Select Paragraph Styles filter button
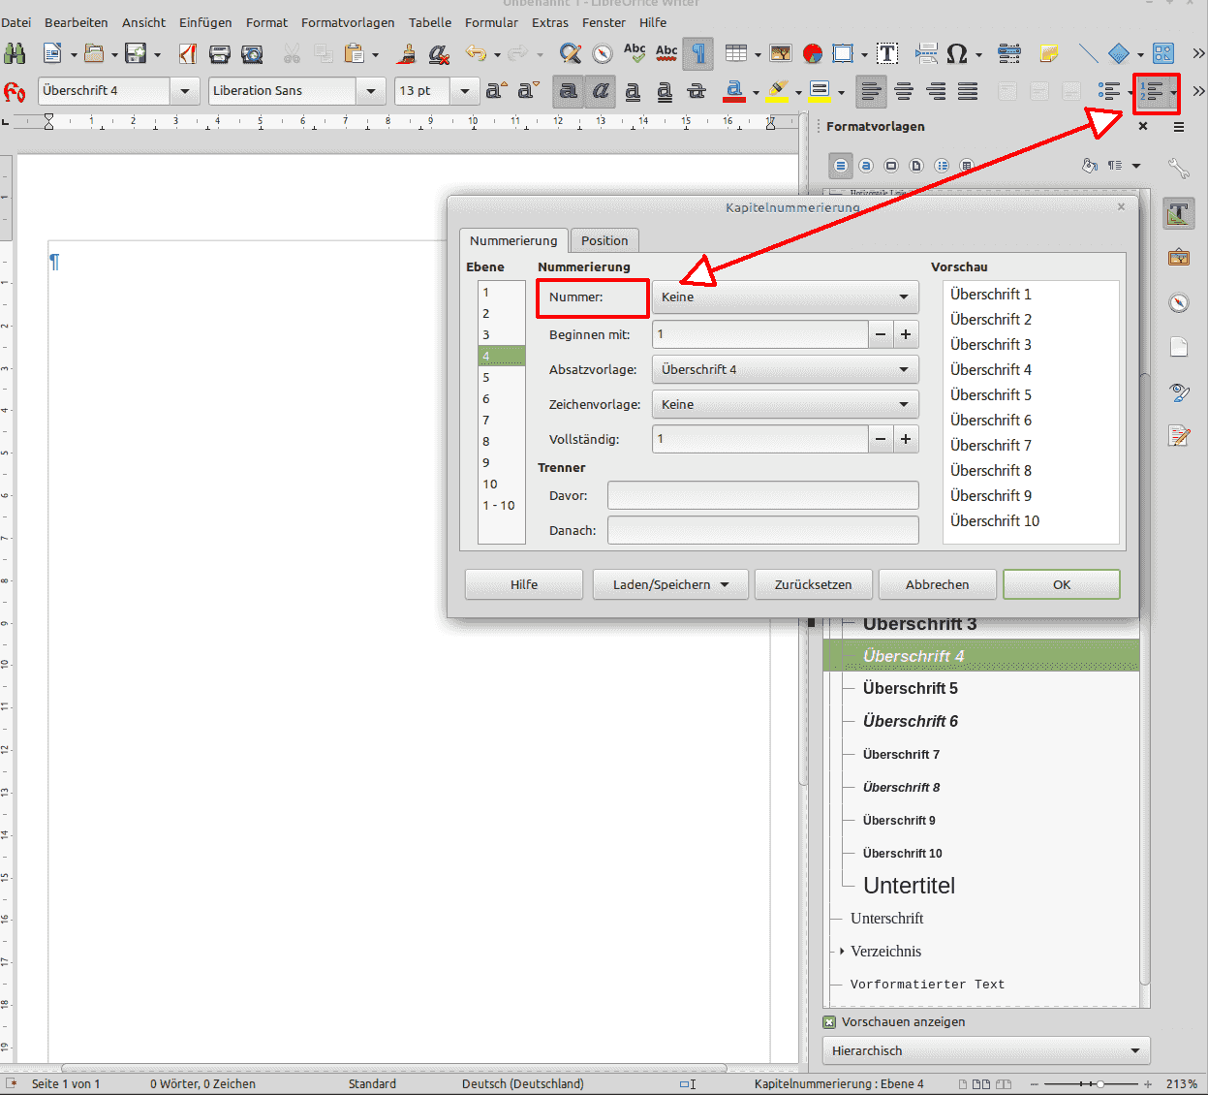 [841, 166]
